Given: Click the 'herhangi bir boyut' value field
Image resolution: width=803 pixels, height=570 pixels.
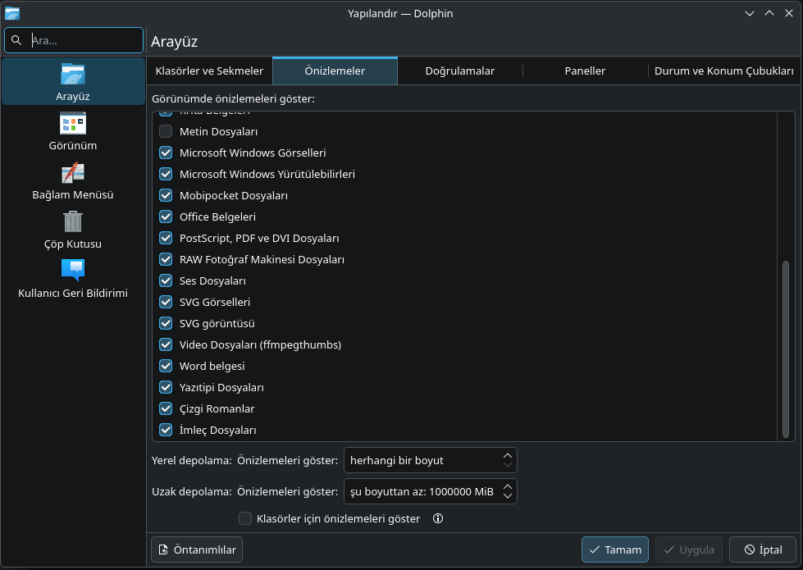Looking at the screenshot, I should (430, 460).
